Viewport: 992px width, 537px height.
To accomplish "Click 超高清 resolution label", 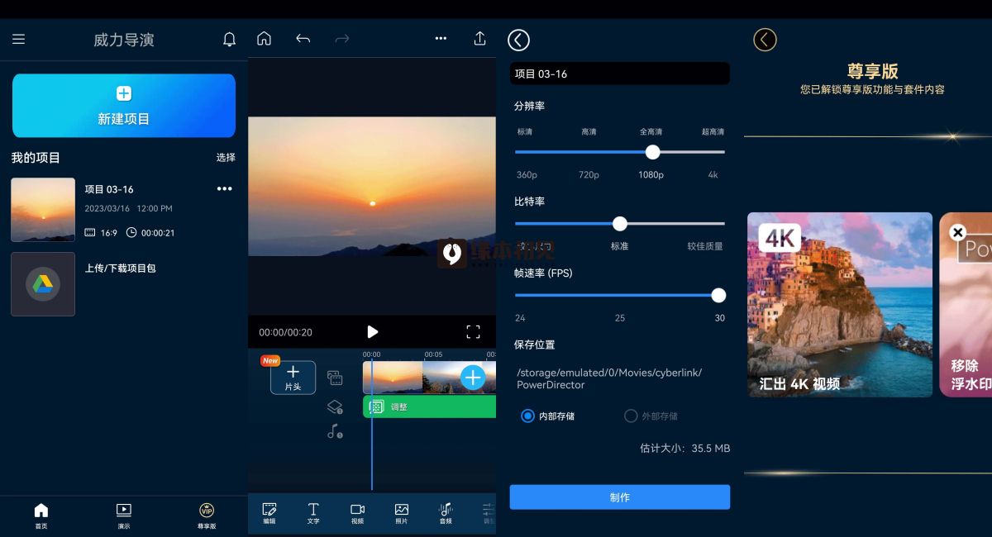I will tap(713, 131).
